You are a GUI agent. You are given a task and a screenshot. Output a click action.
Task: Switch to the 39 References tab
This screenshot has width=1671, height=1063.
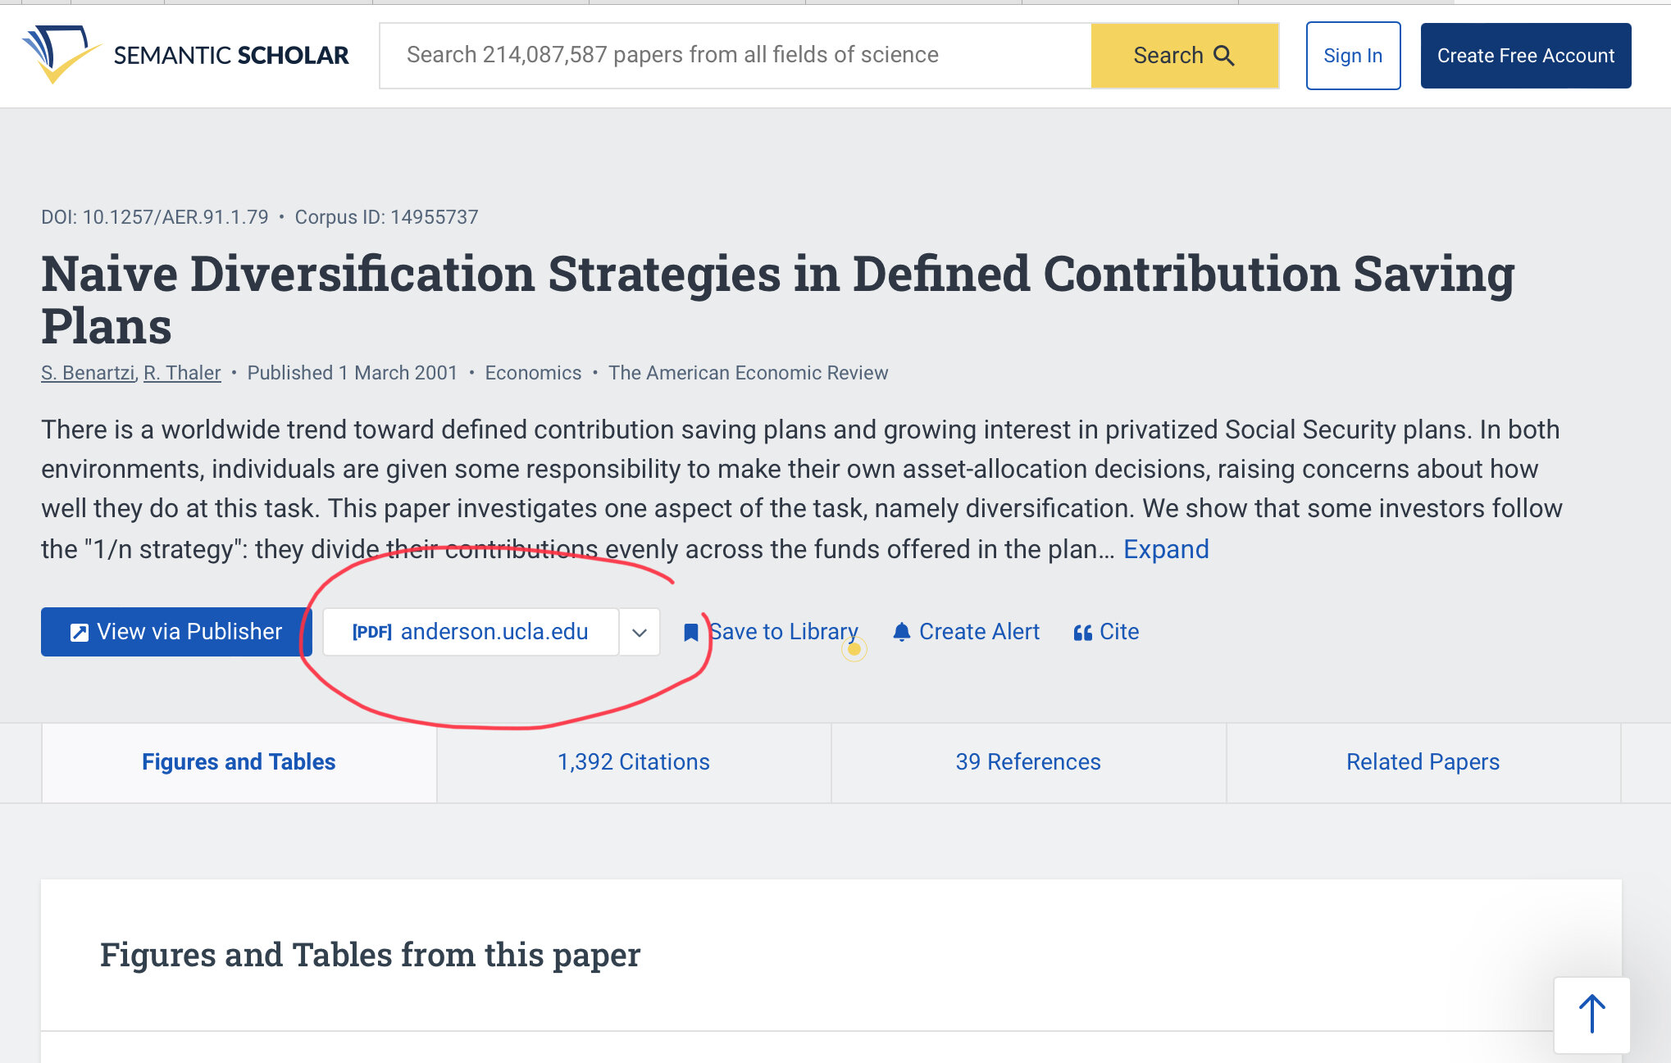tap(1027, 762)
